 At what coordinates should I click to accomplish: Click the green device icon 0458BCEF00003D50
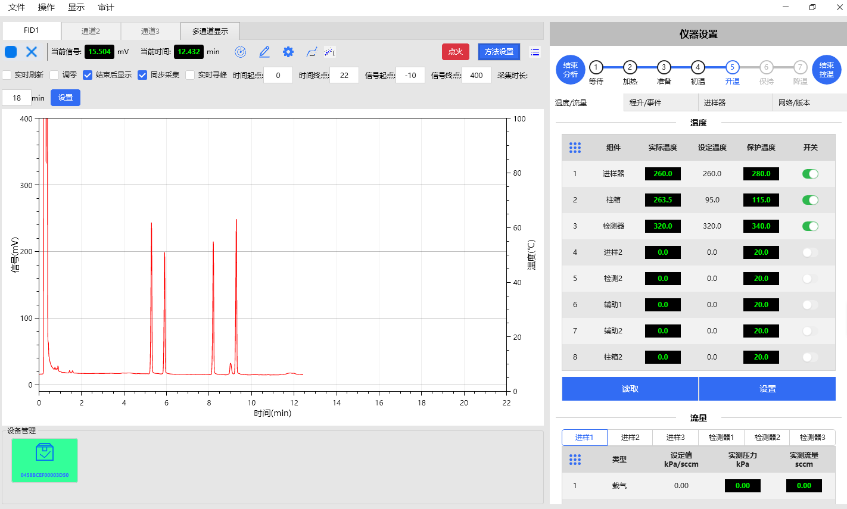pos(45,460)
